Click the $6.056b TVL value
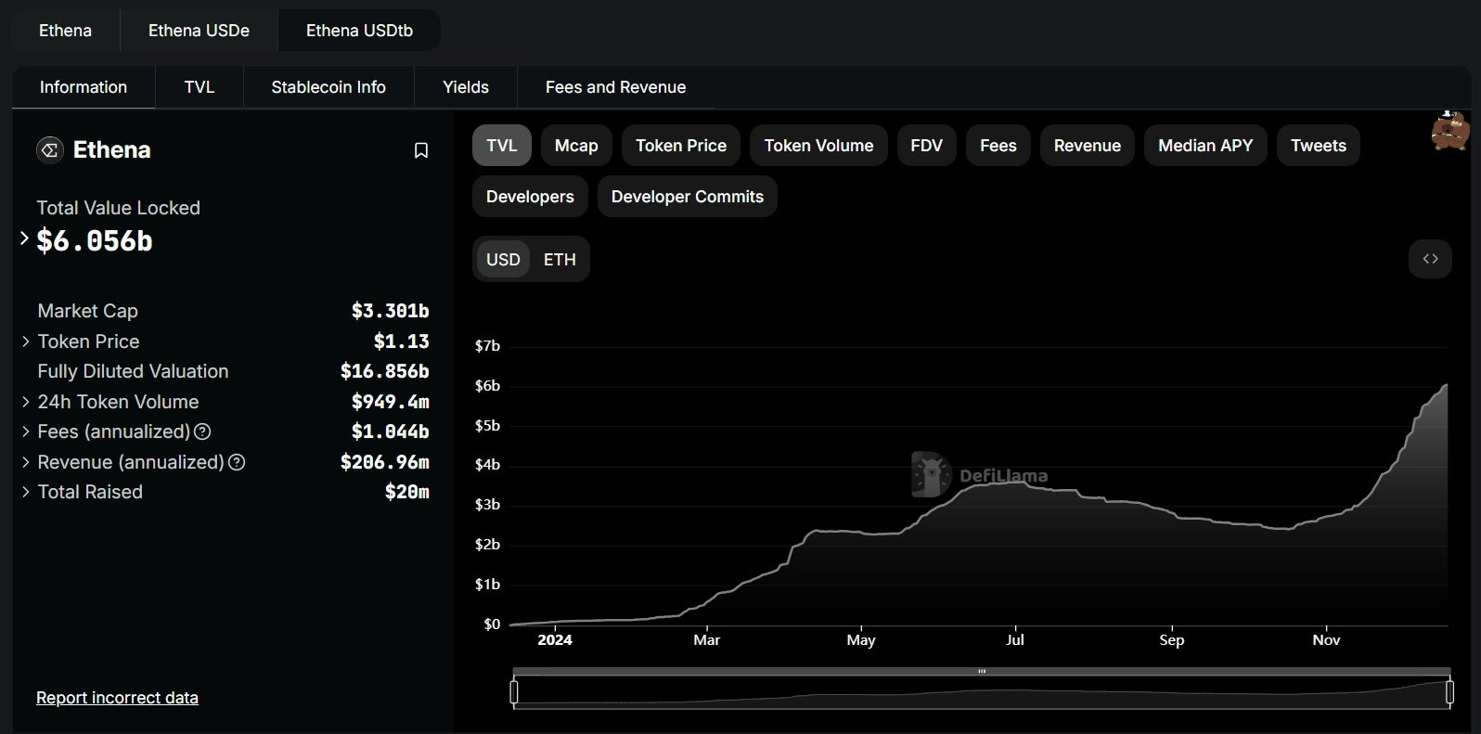The width and height of the screenshot is (1481, 734). point(95,241)
